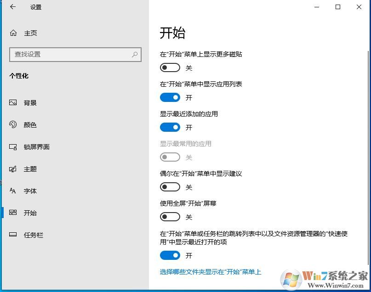The image size is (371, 292).
Task: Open 任务栏 (Taskbar) settings icon
Action: [x=13, y=235]
